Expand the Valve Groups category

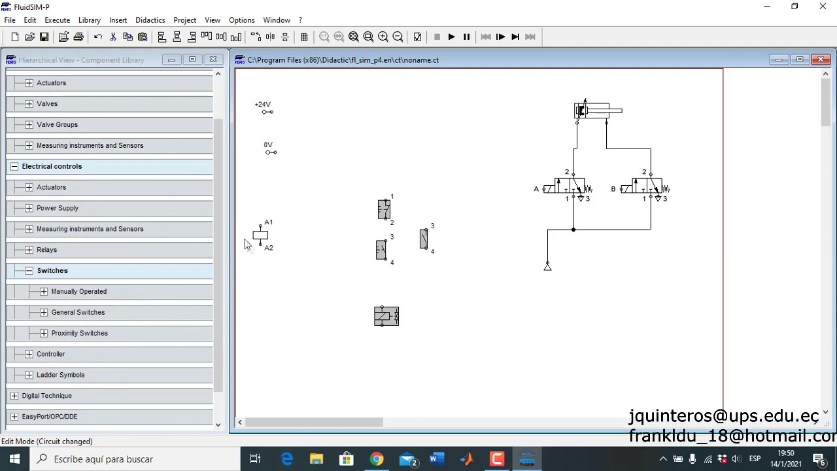click(29, 125)
